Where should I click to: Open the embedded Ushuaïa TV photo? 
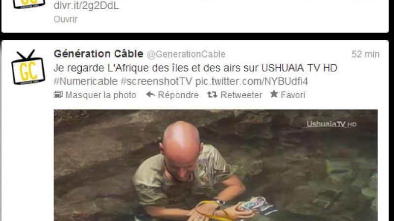216,165
